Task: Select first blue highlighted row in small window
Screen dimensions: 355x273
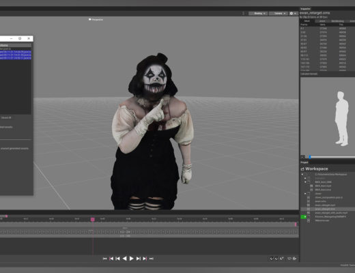Action: pyautogui.click(x=16, y=52)
